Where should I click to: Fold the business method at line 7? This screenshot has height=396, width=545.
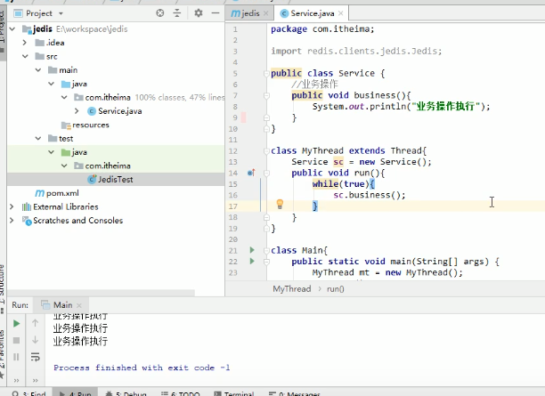(266, 95)
